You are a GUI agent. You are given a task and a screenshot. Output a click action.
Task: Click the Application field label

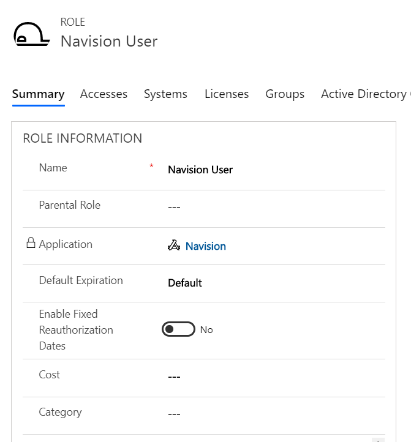coord(66,244)
